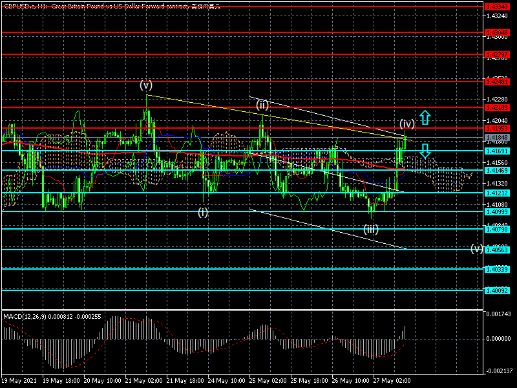
Task: Click the 0.000000 MACD zero level label
Action: [x=499, y=338]
